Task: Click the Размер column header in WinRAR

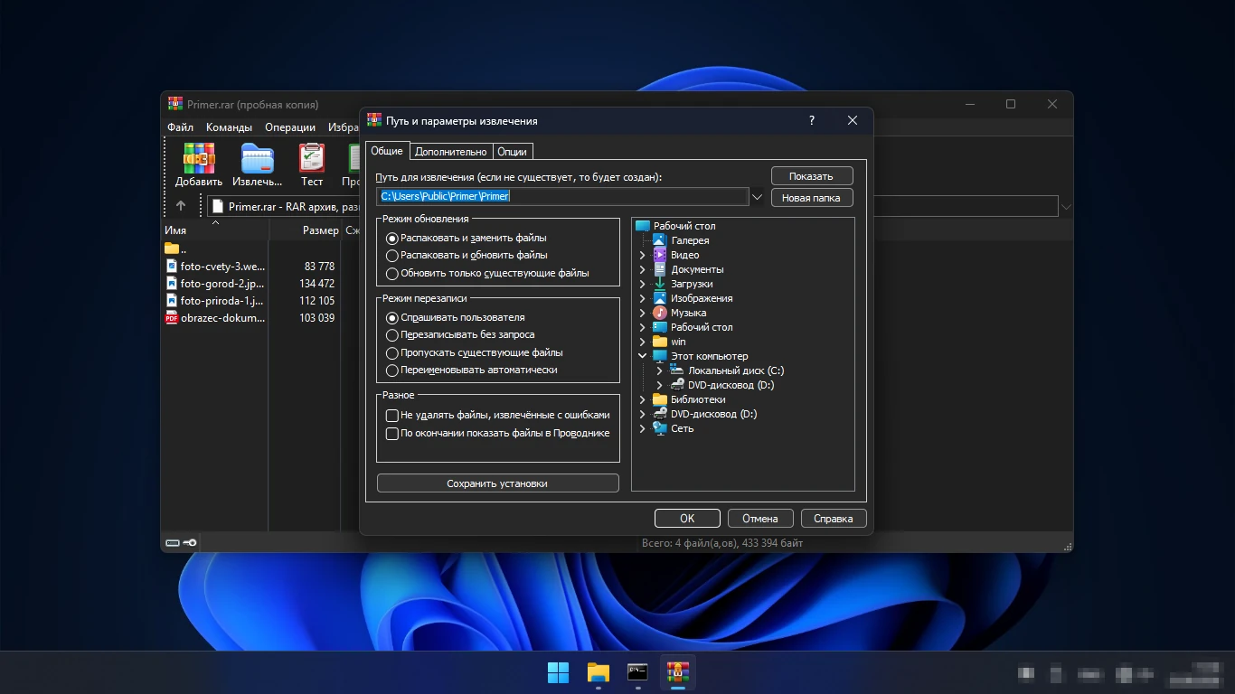Action: point(305,230)
